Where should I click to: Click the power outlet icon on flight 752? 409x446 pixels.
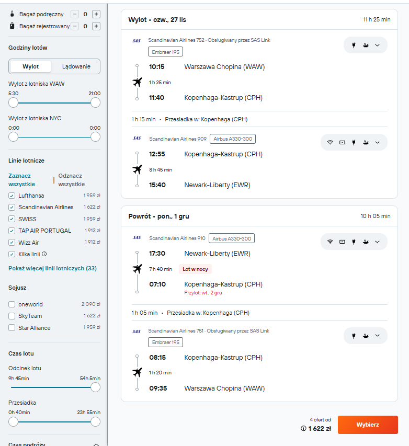coord(354,45)
